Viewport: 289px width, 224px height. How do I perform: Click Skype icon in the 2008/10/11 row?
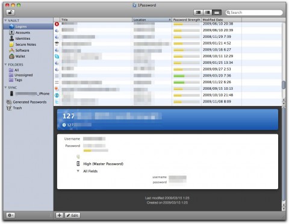[x=57, y=57]
